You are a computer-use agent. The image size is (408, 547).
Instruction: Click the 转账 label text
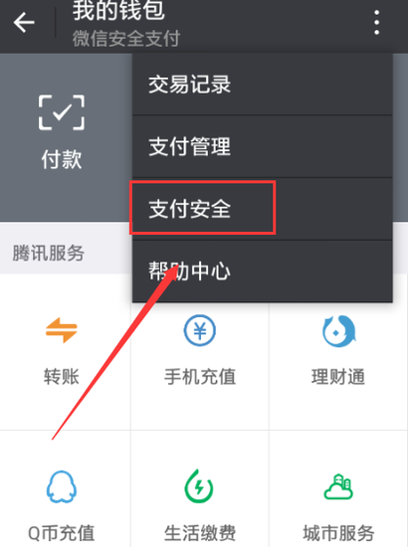coord(62,377)
